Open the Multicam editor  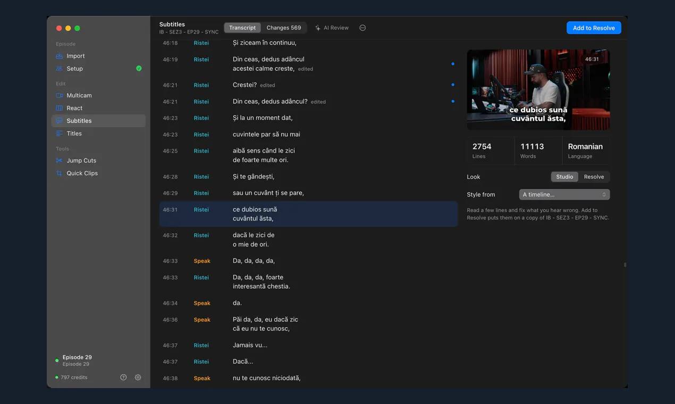pos(98,95)
